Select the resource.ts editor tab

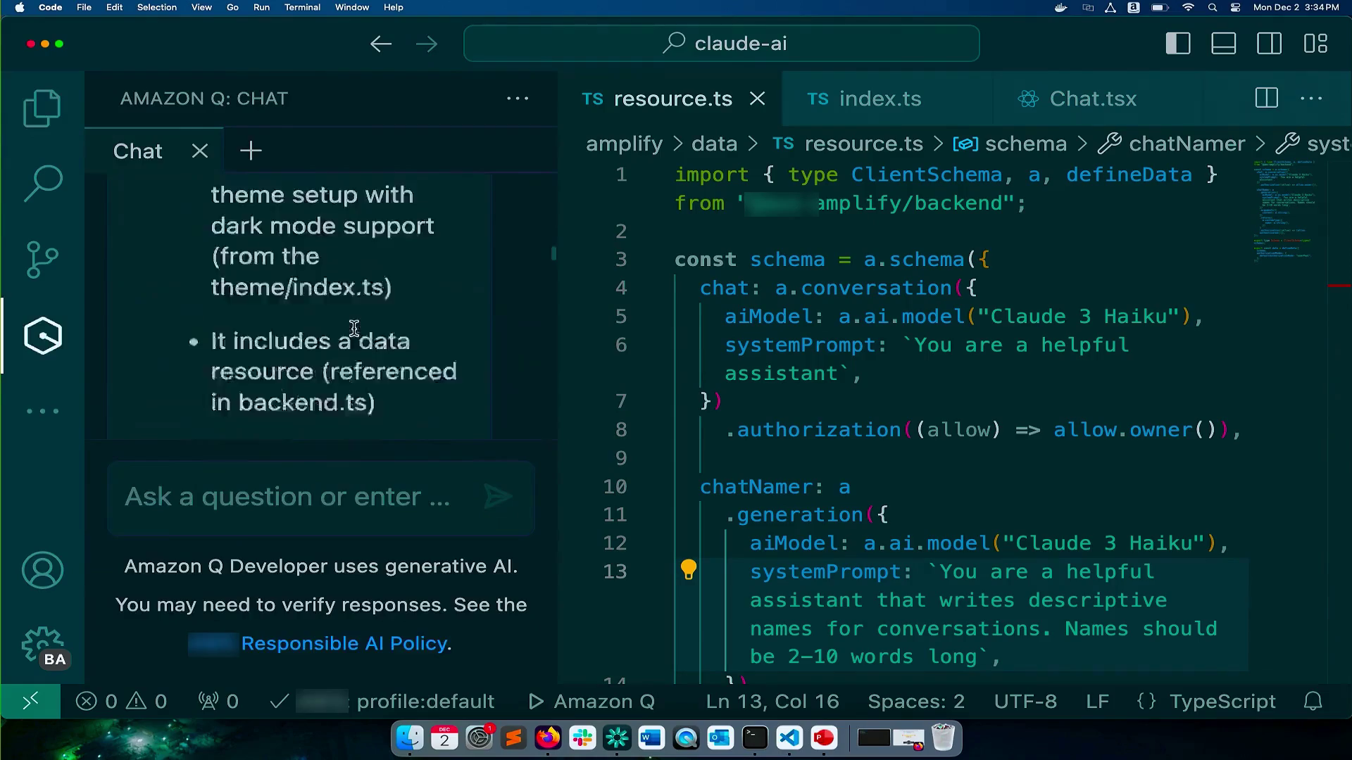coord(672,99)
